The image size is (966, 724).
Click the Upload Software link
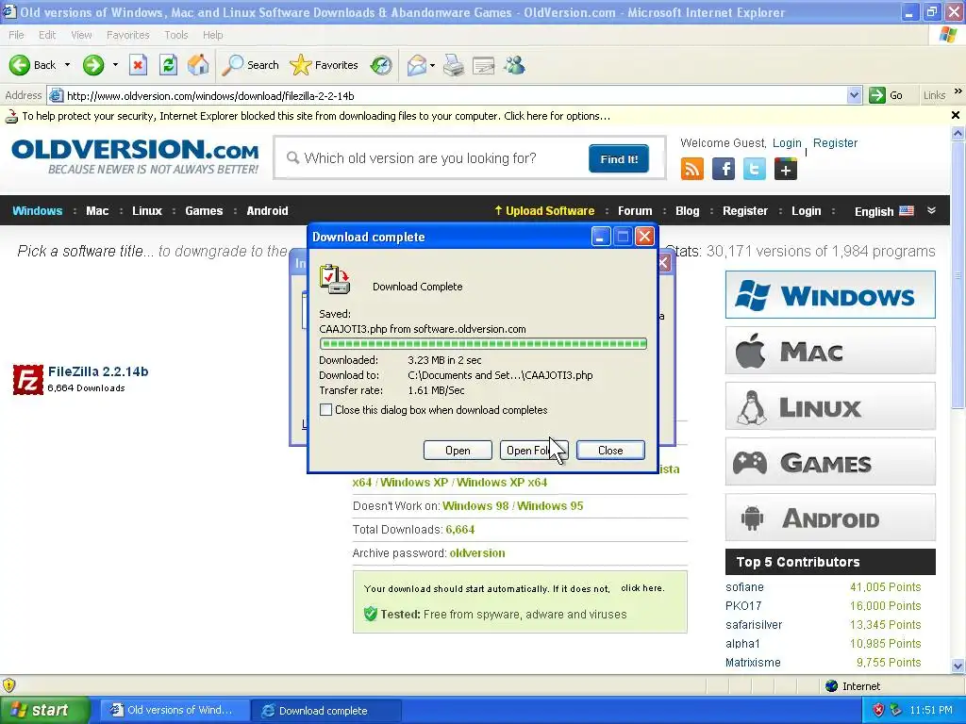(544, 210)
